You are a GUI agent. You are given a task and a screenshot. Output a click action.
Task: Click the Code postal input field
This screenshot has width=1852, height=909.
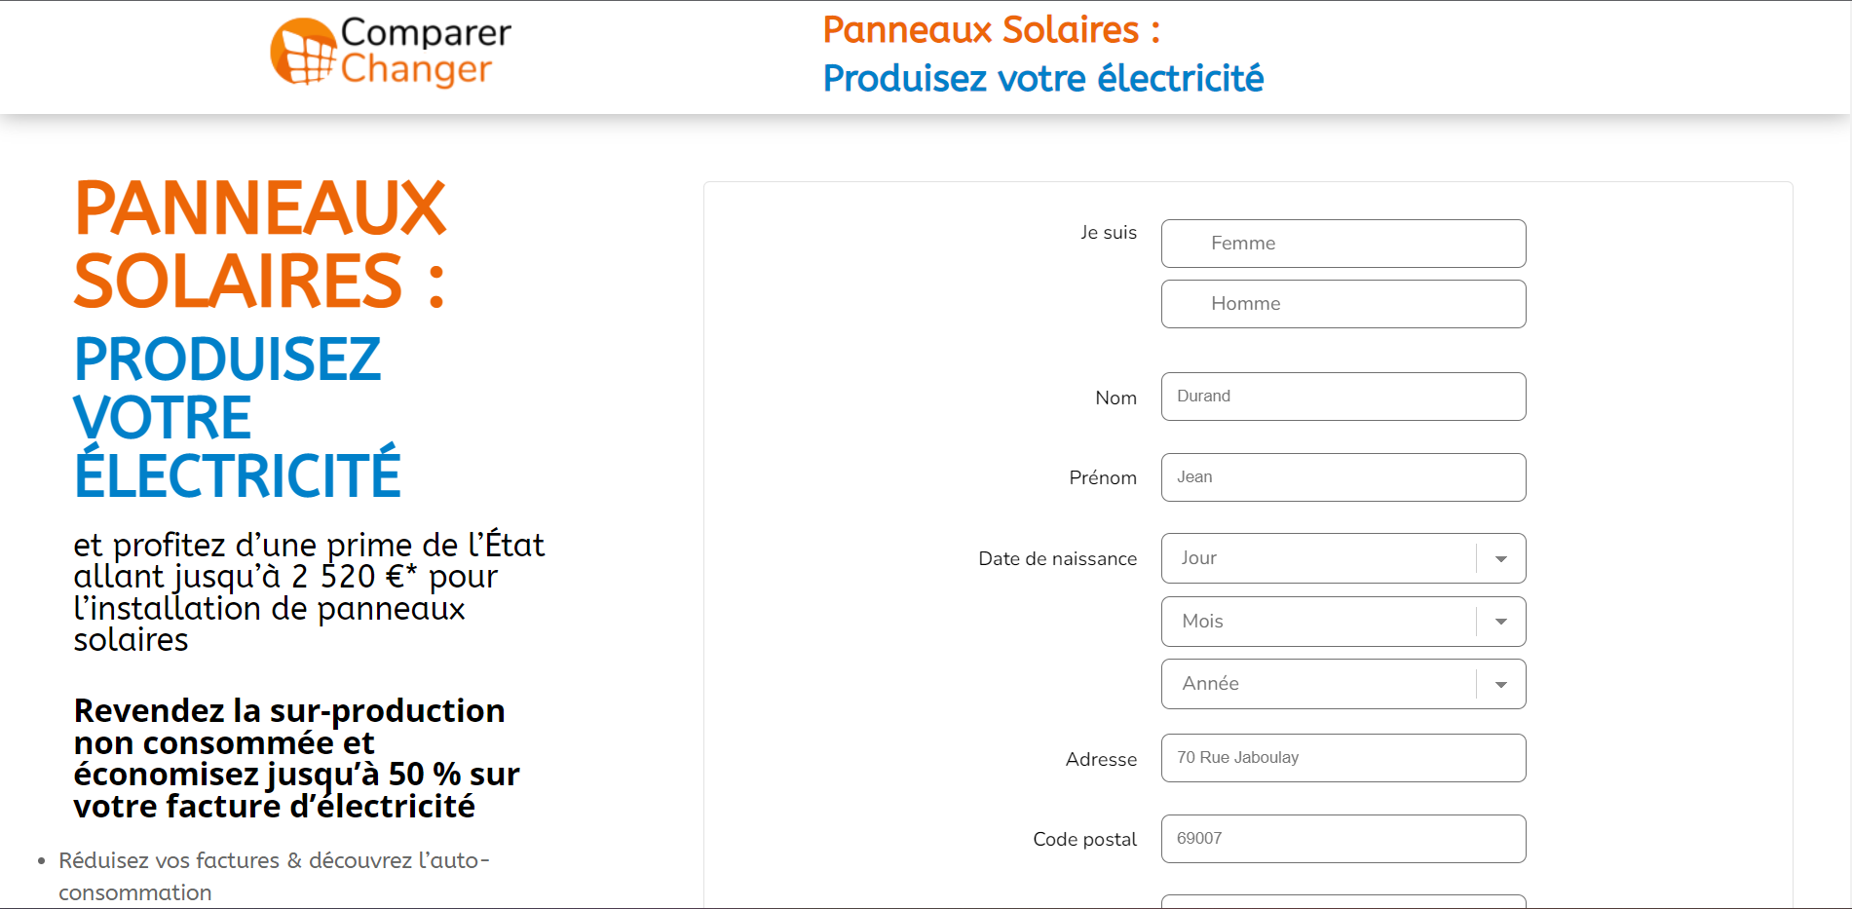pyautogui.click(x=1343, y=839)
